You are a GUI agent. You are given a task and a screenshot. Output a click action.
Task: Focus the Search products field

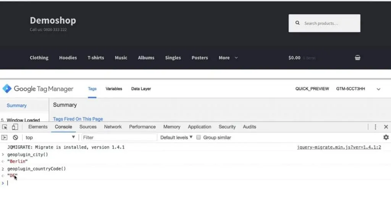(x=325, y=23)
